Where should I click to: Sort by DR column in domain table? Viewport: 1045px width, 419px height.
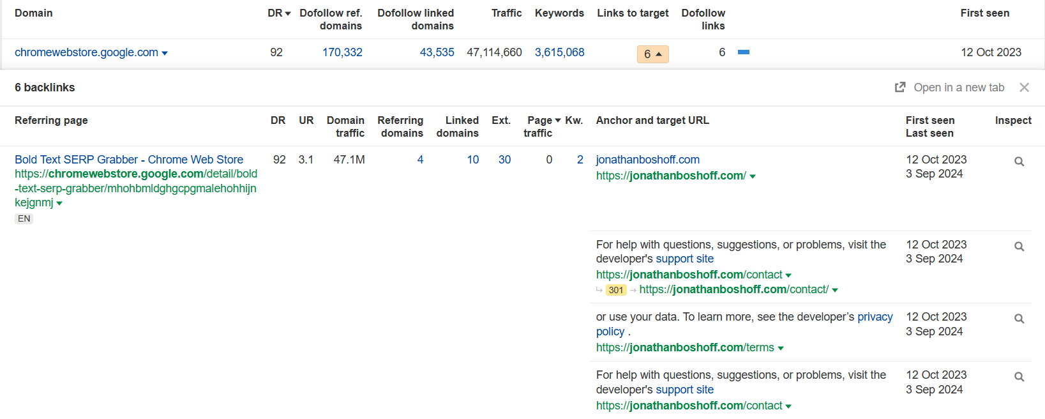(x=279, y=13)
